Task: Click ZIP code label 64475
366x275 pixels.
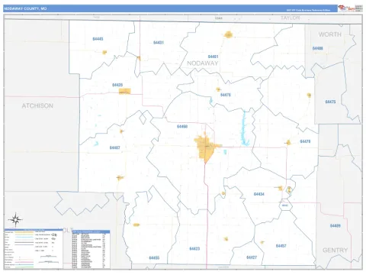Action: [x=330, y=102]
